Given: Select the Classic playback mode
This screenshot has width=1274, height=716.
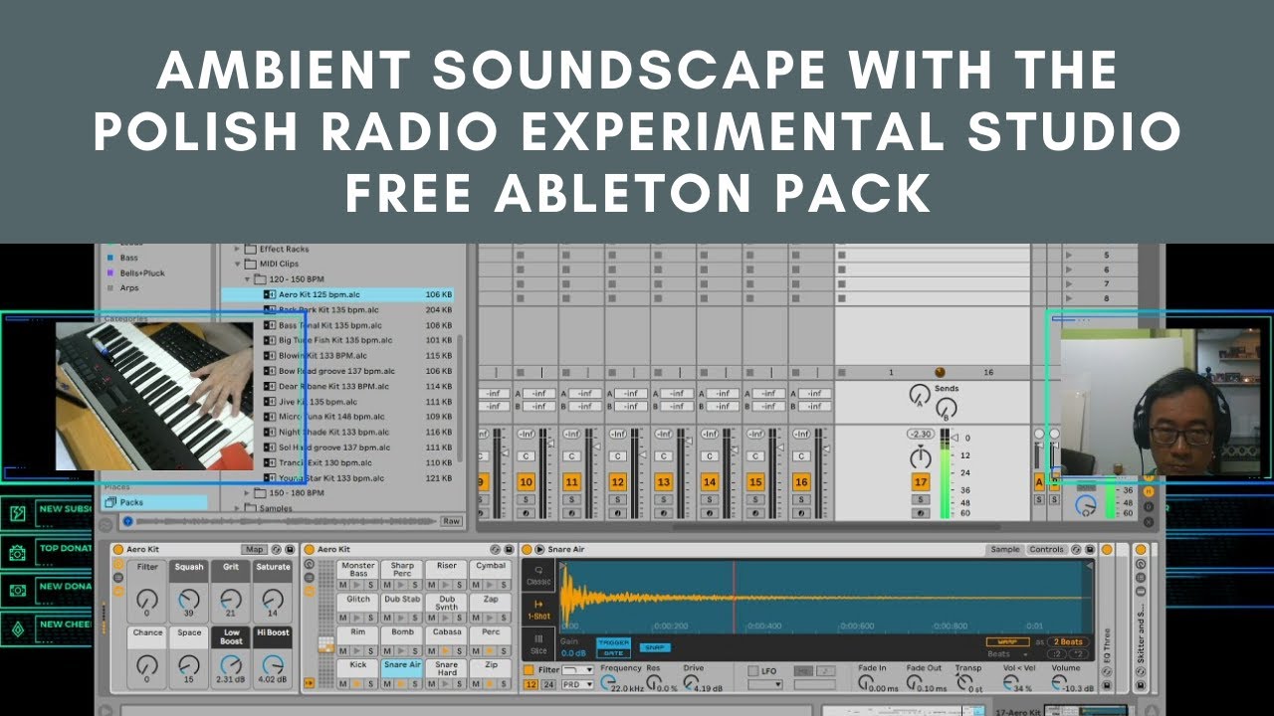Looking at the screenshot, I should pos(538,576).
